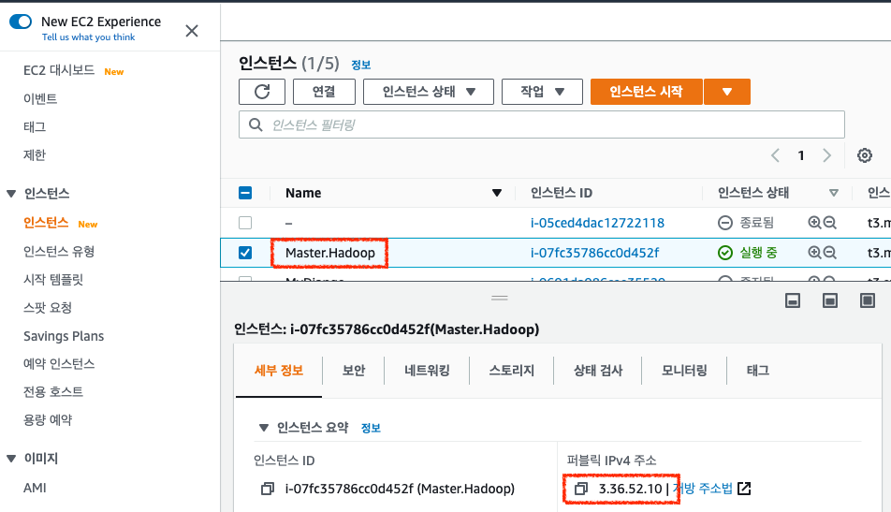
Task: Click the 정보 link beside 인스턴스 요약
Action: click(371, 429)
